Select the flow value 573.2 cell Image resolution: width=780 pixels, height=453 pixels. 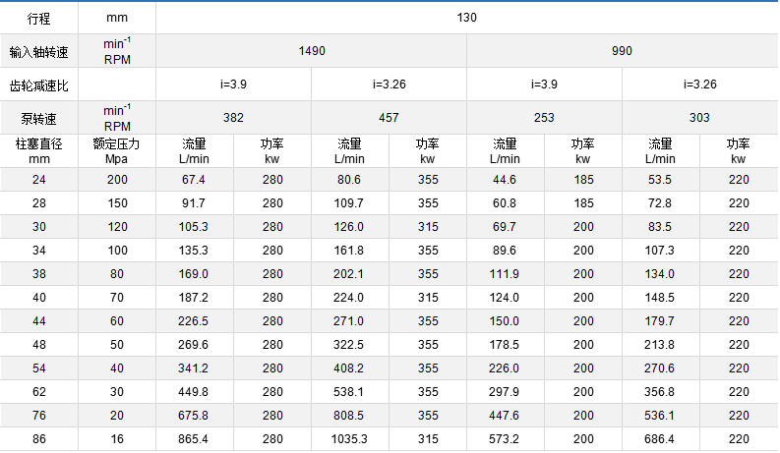[x=505, y=439]
